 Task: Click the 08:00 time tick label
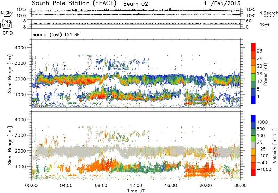coord(101,186)
